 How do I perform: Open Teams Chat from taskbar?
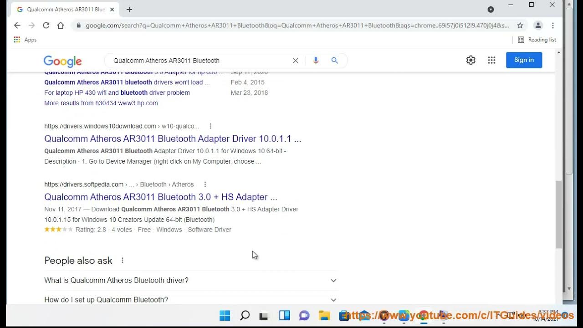coord(304,315)
